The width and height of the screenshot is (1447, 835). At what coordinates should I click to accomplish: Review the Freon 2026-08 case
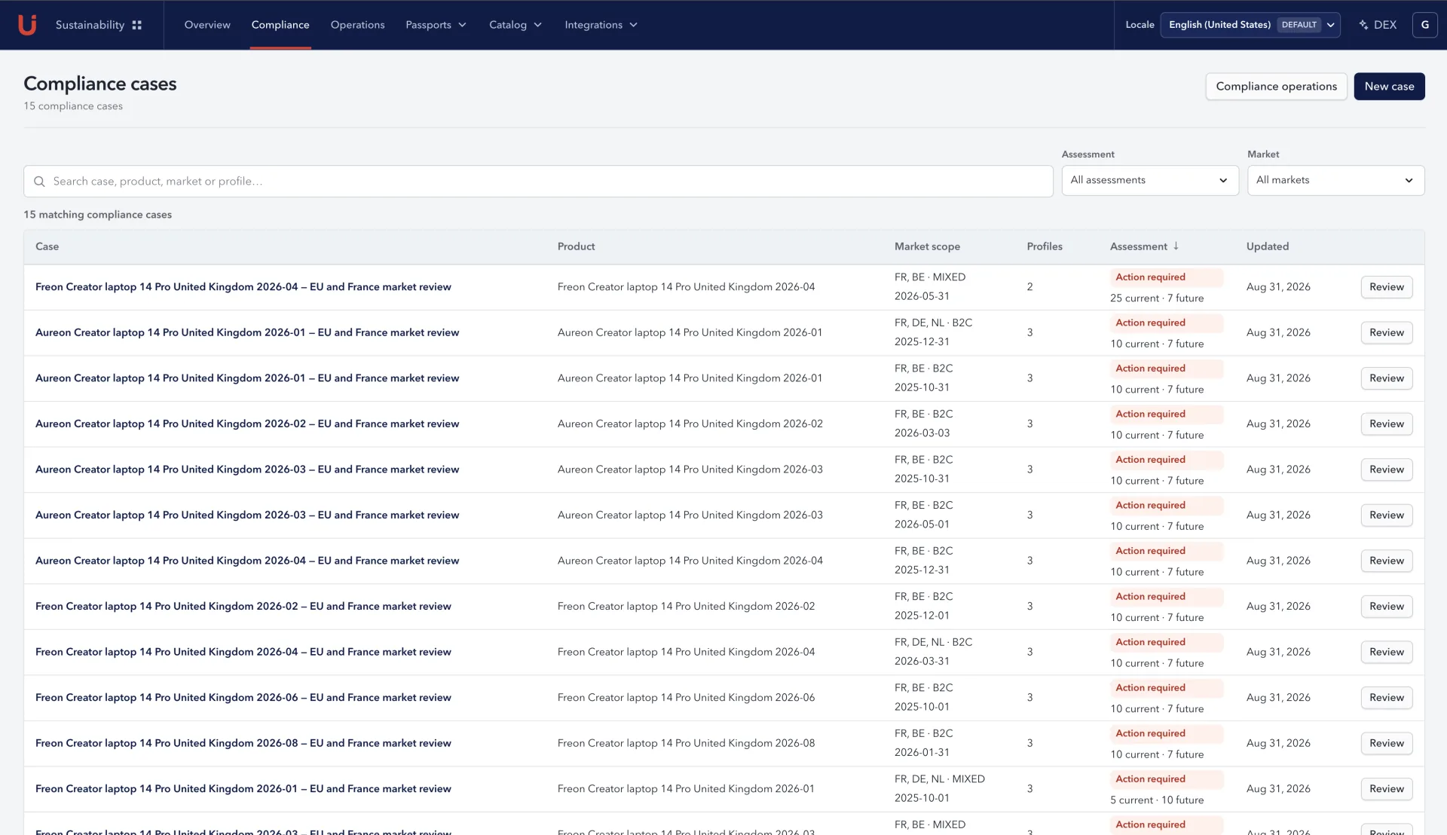click(x=1387, y=743)
